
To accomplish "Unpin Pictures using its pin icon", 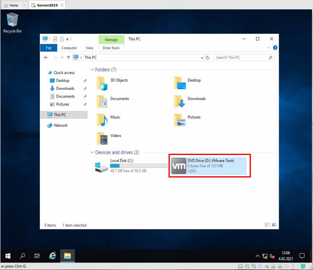I will (85, 104).
